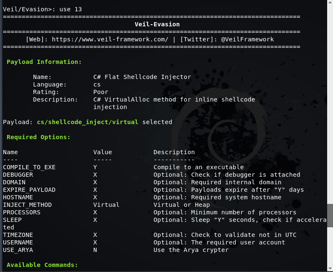
Task: Click the N value for USE_ARYA
Action: click(x=95, y=250)
